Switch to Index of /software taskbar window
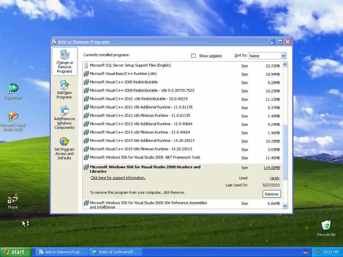Image resolution: width=343 pixels, height=257 pixels. click(116, 252)
